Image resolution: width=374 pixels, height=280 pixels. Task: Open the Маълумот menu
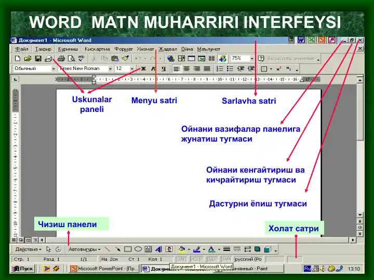(209, 49)
